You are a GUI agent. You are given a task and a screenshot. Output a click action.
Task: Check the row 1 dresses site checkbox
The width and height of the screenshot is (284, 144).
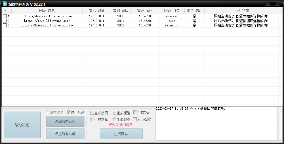point(5,16)
